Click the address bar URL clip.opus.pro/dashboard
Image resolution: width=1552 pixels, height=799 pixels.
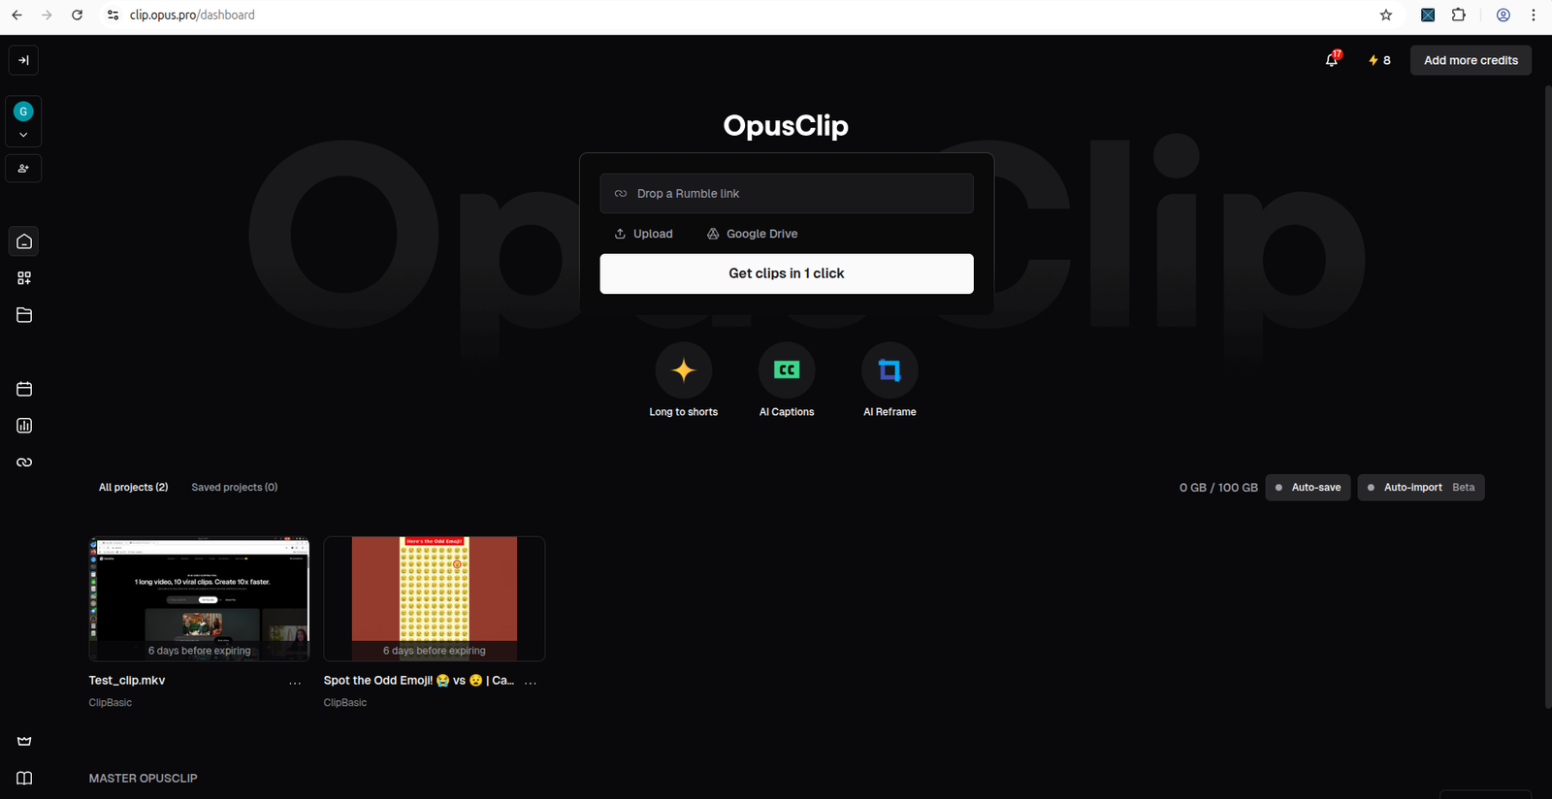click(192, 15)
